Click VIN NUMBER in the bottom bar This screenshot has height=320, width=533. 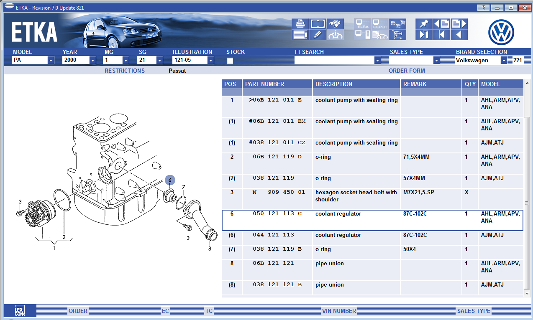point(339,311)
